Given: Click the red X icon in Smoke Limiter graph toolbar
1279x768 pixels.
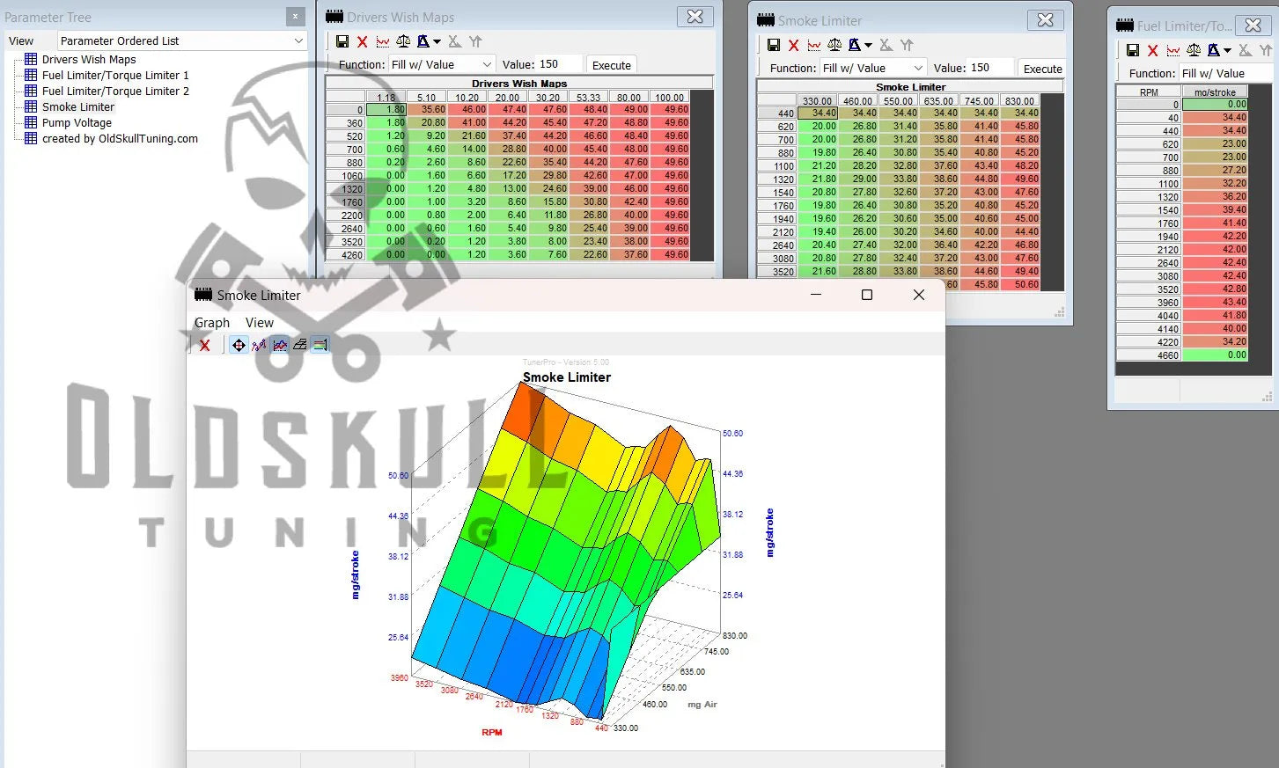Looking at the screenshot, I should (x=204, y=345).
